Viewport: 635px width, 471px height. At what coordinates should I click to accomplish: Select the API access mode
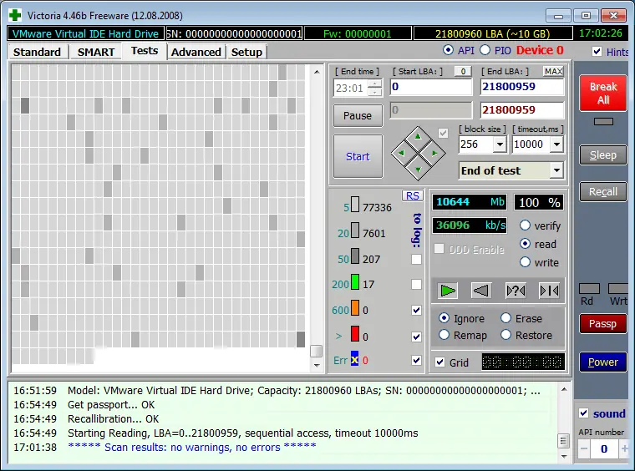click(x=449, y=50)
